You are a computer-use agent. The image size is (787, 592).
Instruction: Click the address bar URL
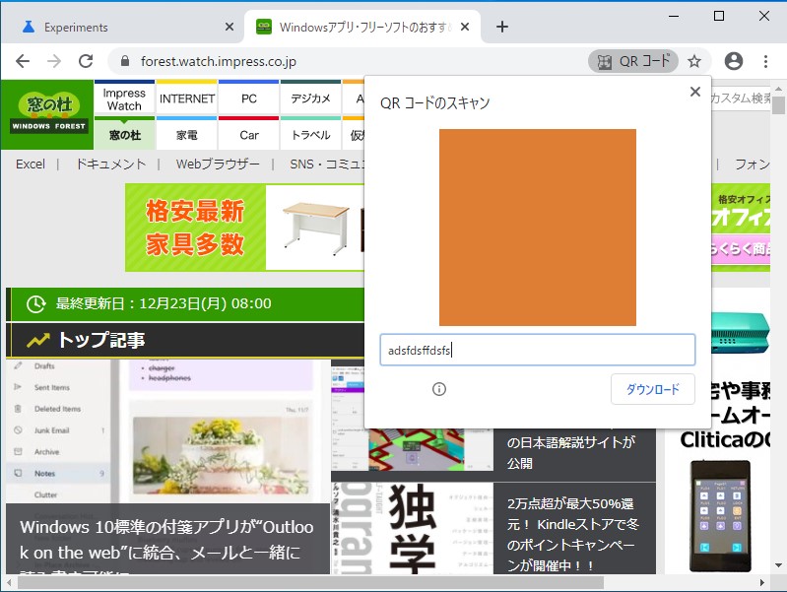click(x=219, y=61)
